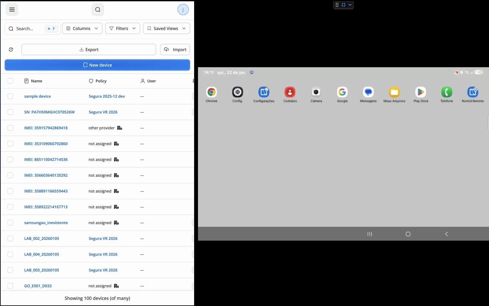Open Configurações on the remote Android screen

(264, 93)
